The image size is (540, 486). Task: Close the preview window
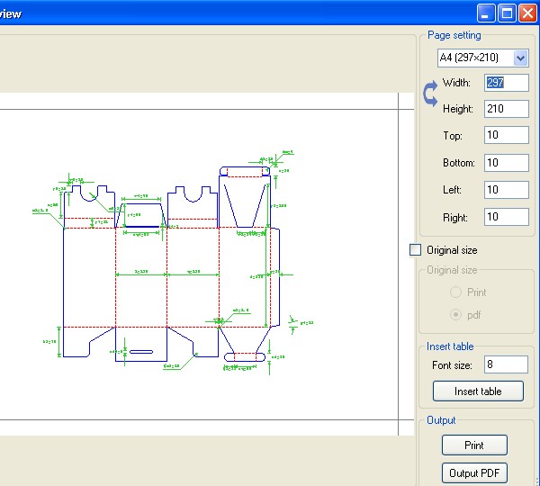527,13
